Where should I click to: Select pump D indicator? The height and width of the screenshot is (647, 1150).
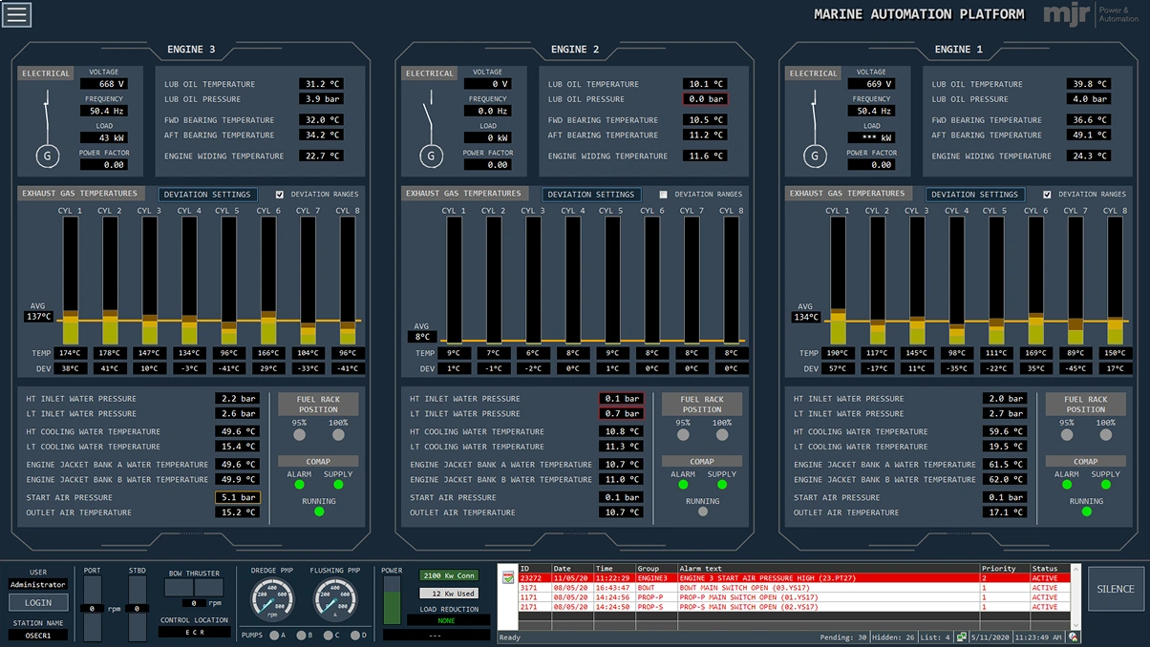coord(355,635)
